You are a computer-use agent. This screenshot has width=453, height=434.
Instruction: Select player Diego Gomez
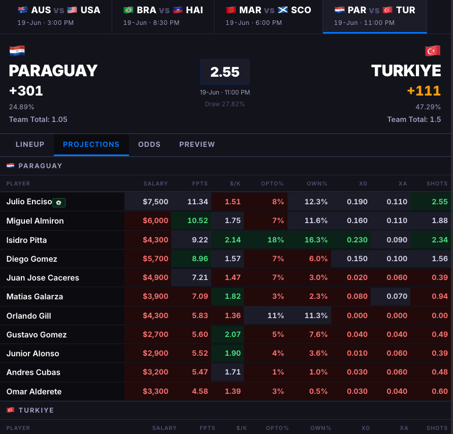pos(32,259)
